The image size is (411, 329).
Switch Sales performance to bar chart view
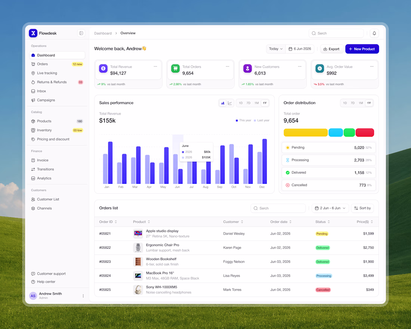tap(223, 103)
